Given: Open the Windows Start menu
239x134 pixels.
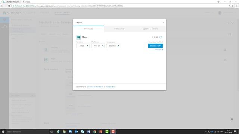Looking at the screenshot, I should (3, 131).
